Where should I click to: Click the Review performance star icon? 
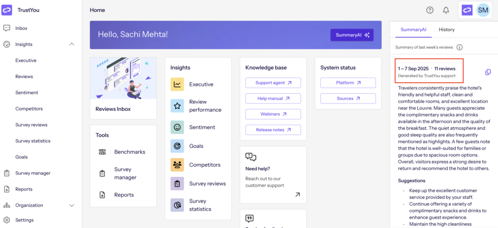point(177,106)
